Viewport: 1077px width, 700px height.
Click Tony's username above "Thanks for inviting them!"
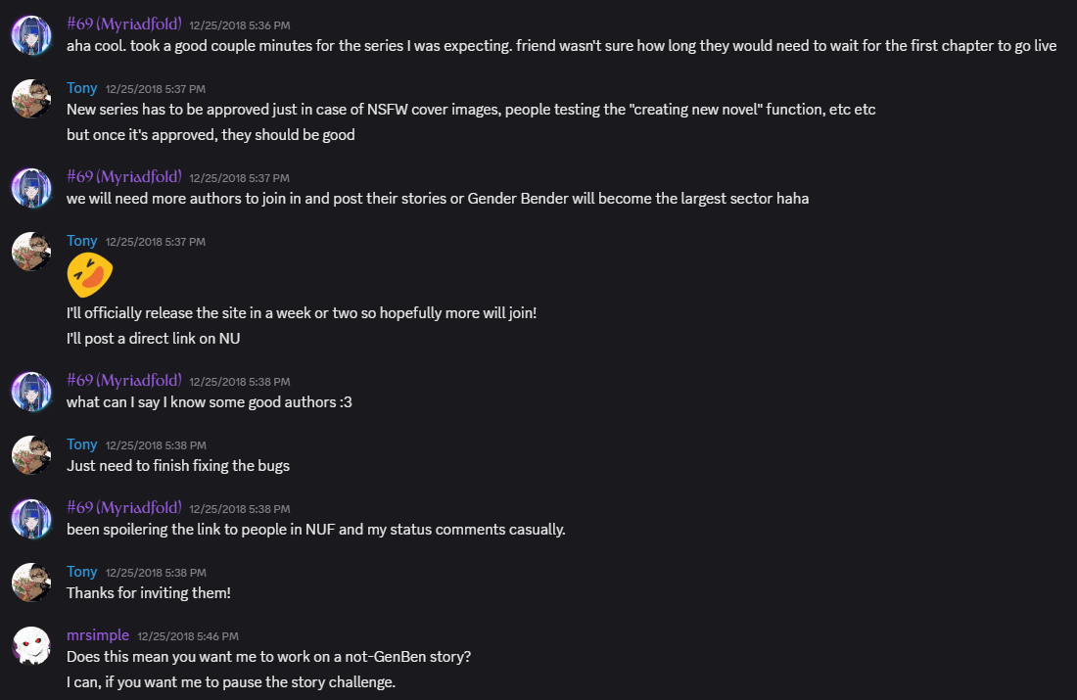[82, 572]
